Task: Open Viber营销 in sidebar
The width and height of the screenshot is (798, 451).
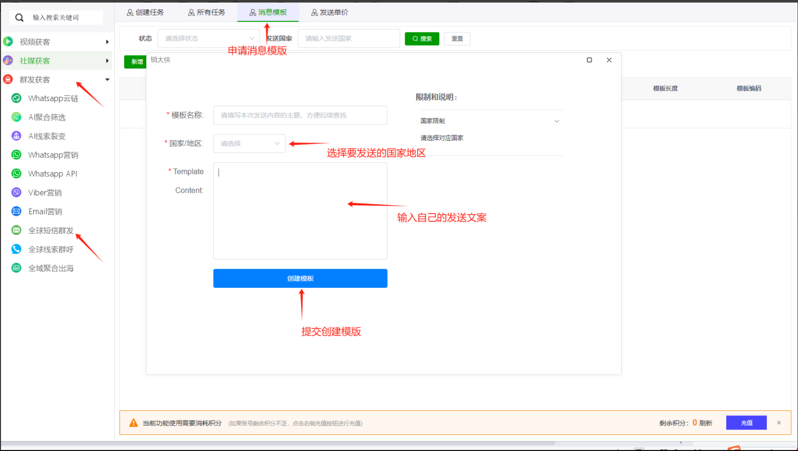Action: pyautogui.click(x=45, y=193)
